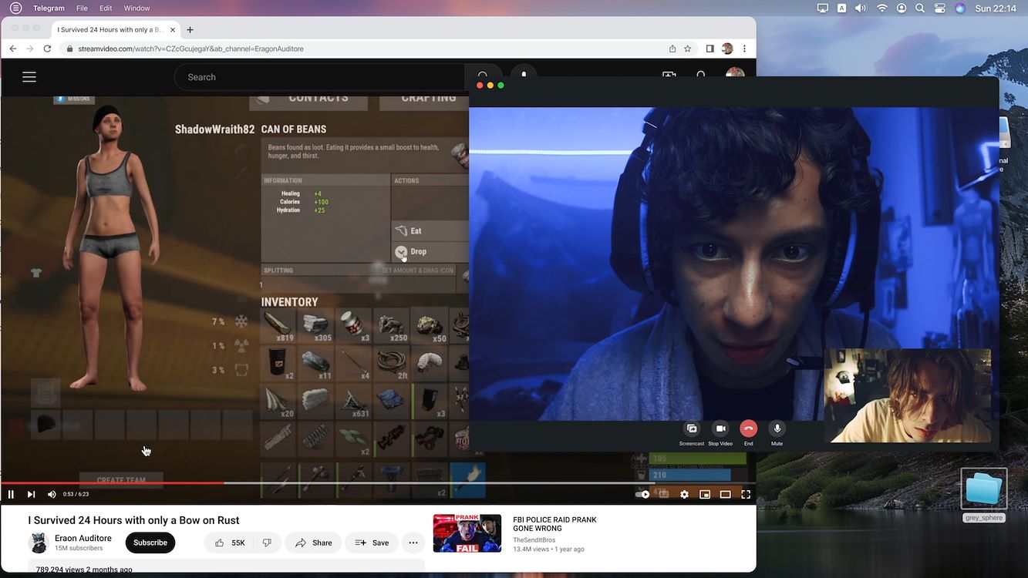Focus the StreamVideo search field
Viewport: 1028px width, 578px height.
click(x=320, y=77)
